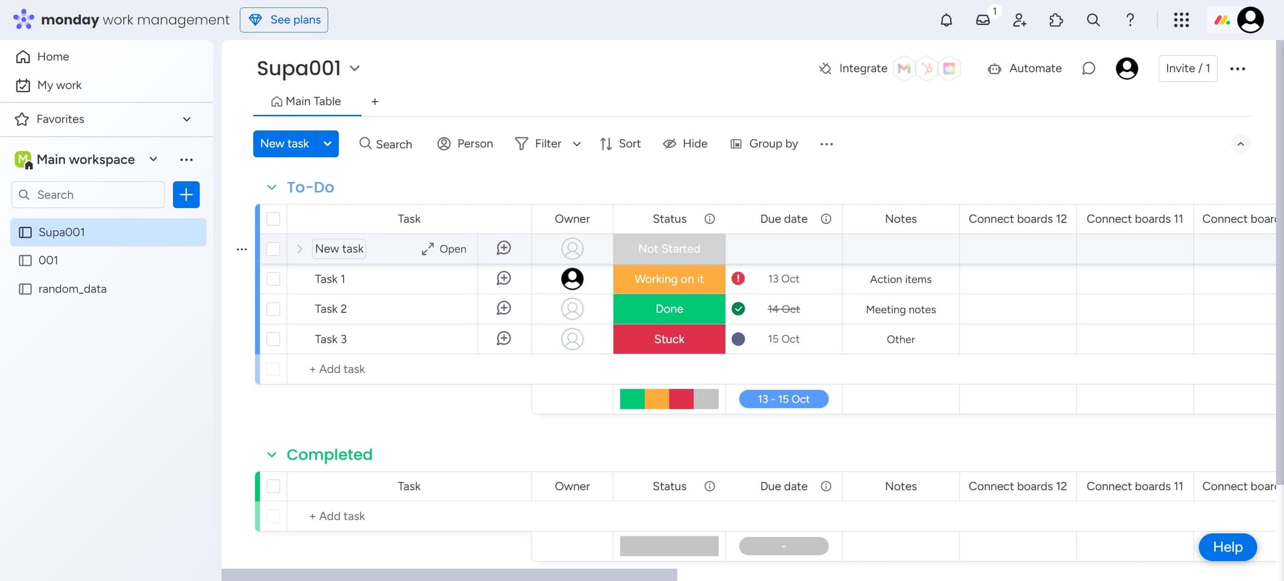Click the Stuck status cell of Task 3
Image resolution: width=1284 pixels, height=581 pixels.
pos(669,339)
